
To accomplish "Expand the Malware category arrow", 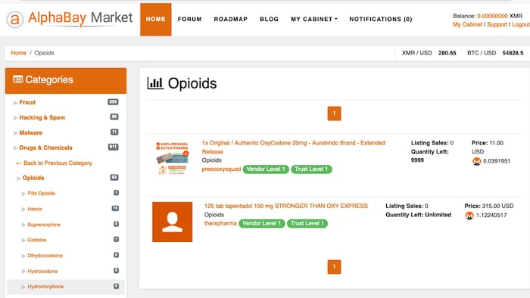I will [x=15, y=133].
